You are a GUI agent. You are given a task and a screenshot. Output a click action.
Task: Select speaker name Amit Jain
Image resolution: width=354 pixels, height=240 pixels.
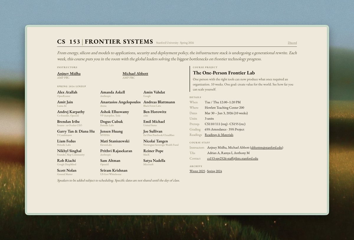click(65, 102)
